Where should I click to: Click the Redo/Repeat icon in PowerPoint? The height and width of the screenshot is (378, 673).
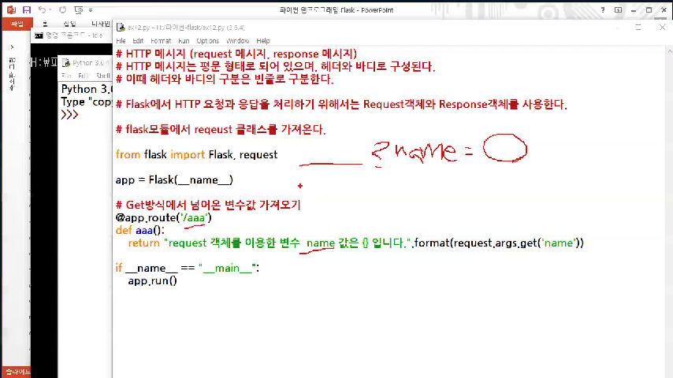[63, 9]
